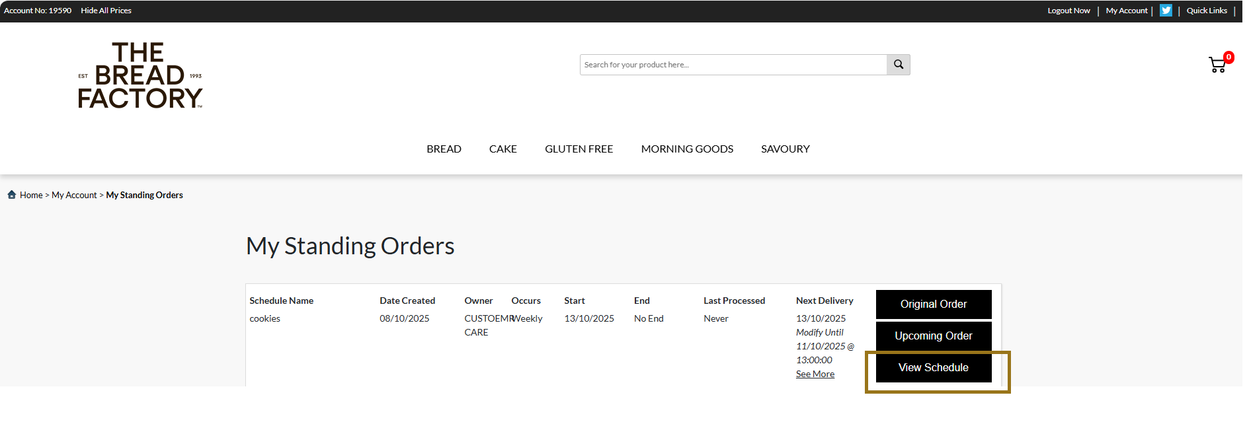Image resolution: width=1249 pixels, height=428 pixels.
Task: Click the 'Never' last processed value
Action: [x=716, y=318]
